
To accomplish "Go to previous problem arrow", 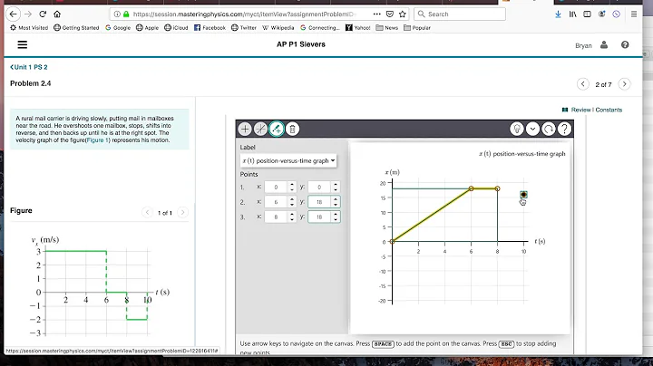I will [x=582, y=84].
